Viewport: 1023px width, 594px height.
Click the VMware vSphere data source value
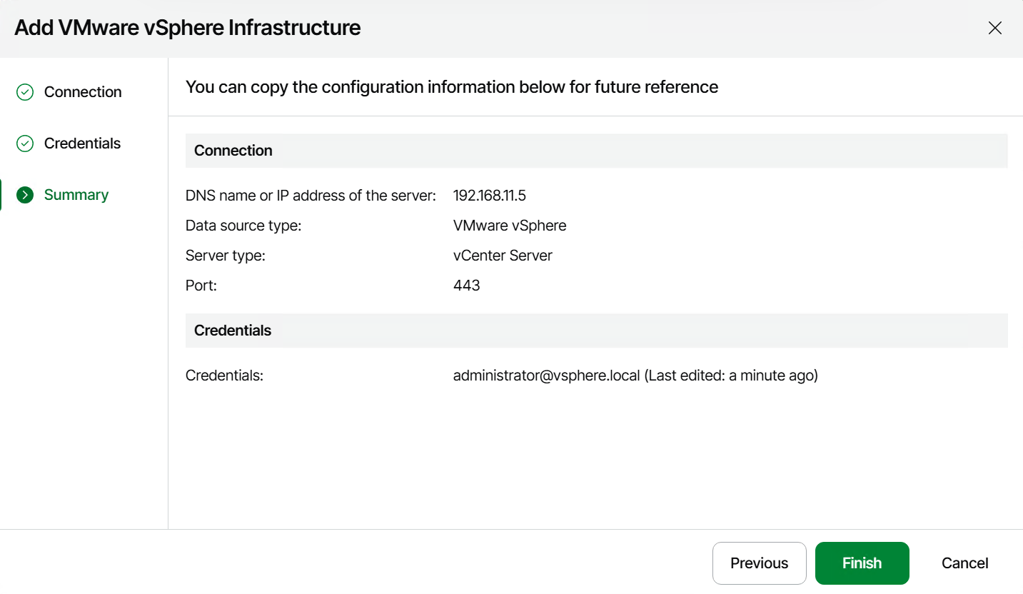click(x=510, y=226)
